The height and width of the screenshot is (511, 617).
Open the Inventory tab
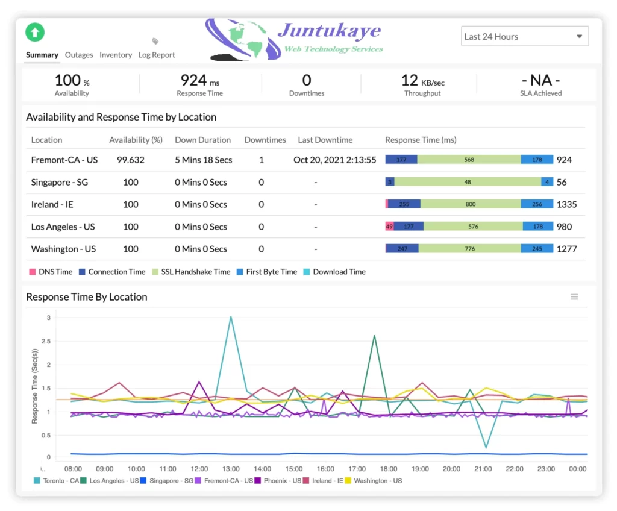pos(116,55)
